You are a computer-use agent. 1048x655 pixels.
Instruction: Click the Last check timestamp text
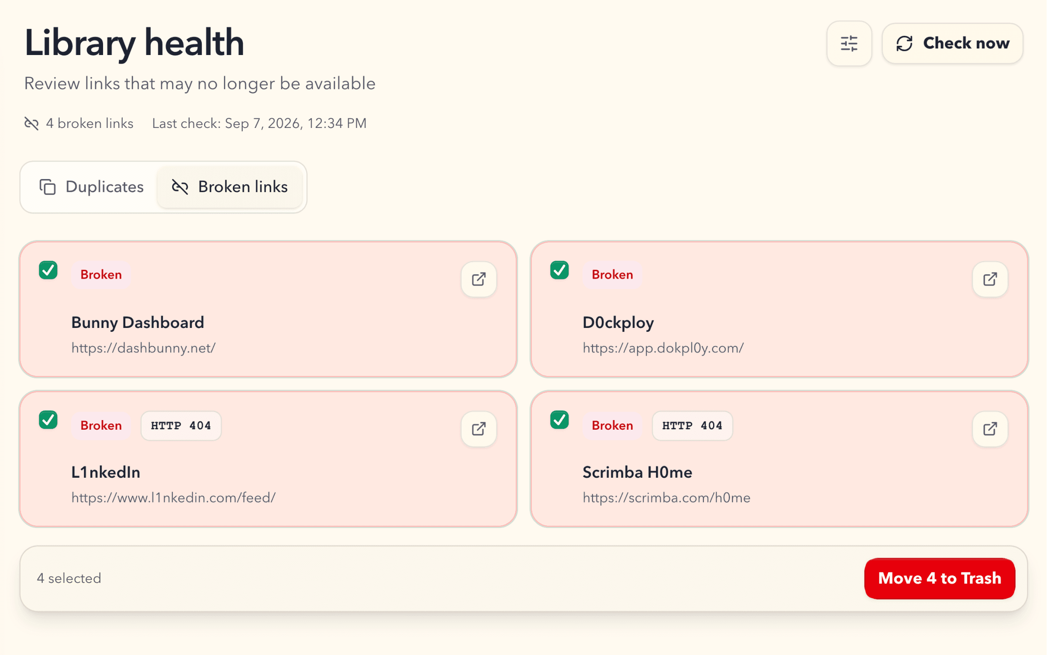tap(259, 124)
